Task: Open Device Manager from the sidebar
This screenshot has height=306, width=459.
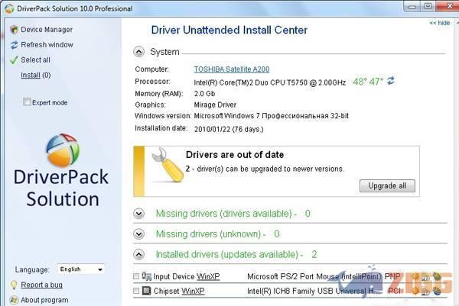Action: coord(47,30)
